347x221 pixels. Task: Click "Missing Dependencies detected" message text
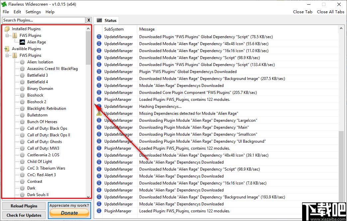pos(188,113)
